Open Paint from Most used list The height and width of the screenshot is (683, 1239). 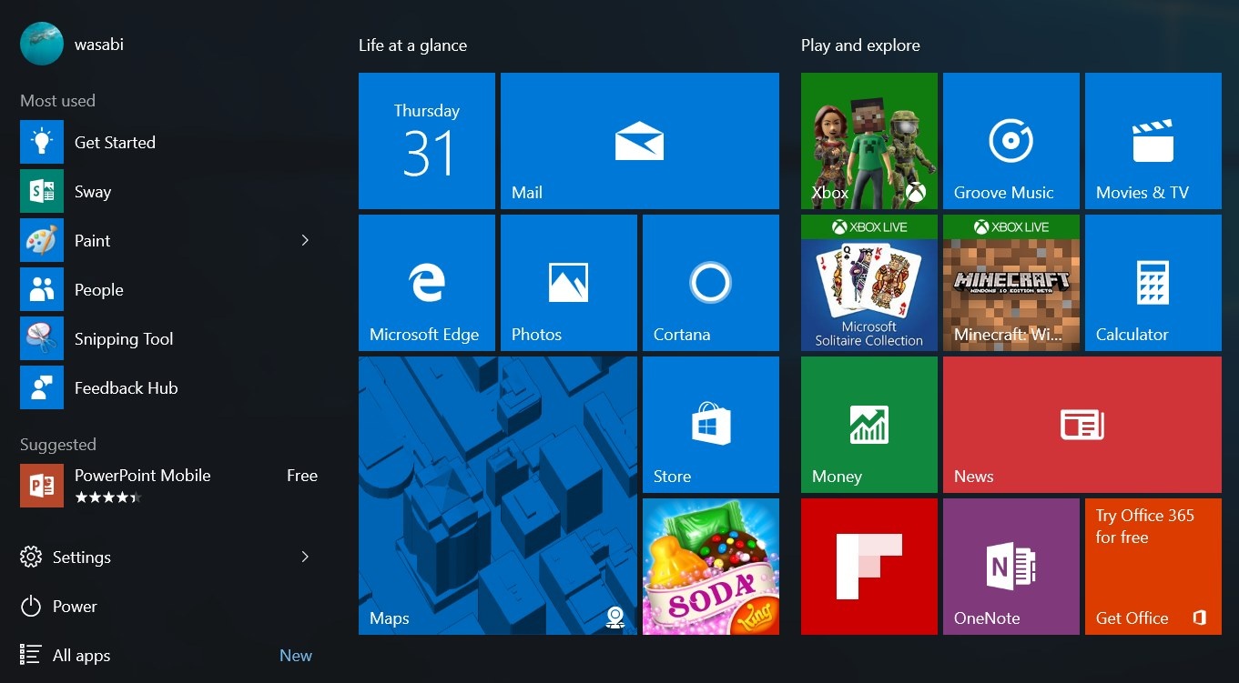coord(169,240)
